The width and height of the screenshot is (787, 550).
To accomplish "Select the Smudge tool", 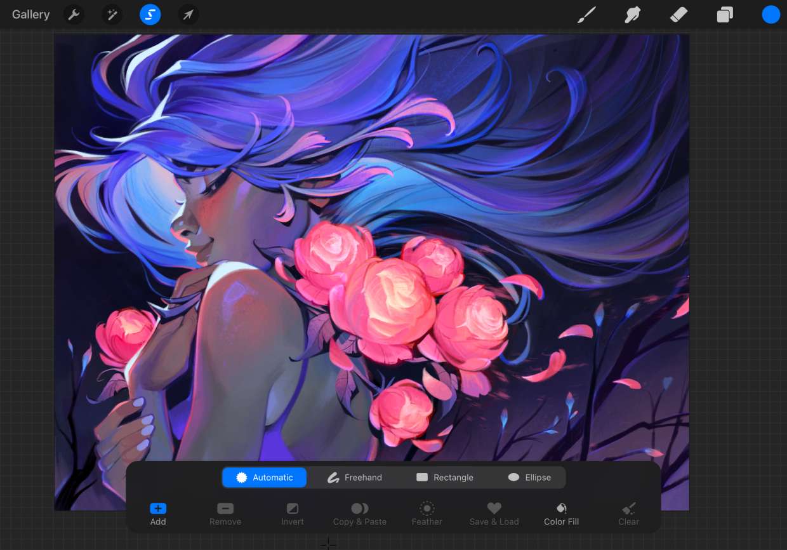I will click(633, 15).
